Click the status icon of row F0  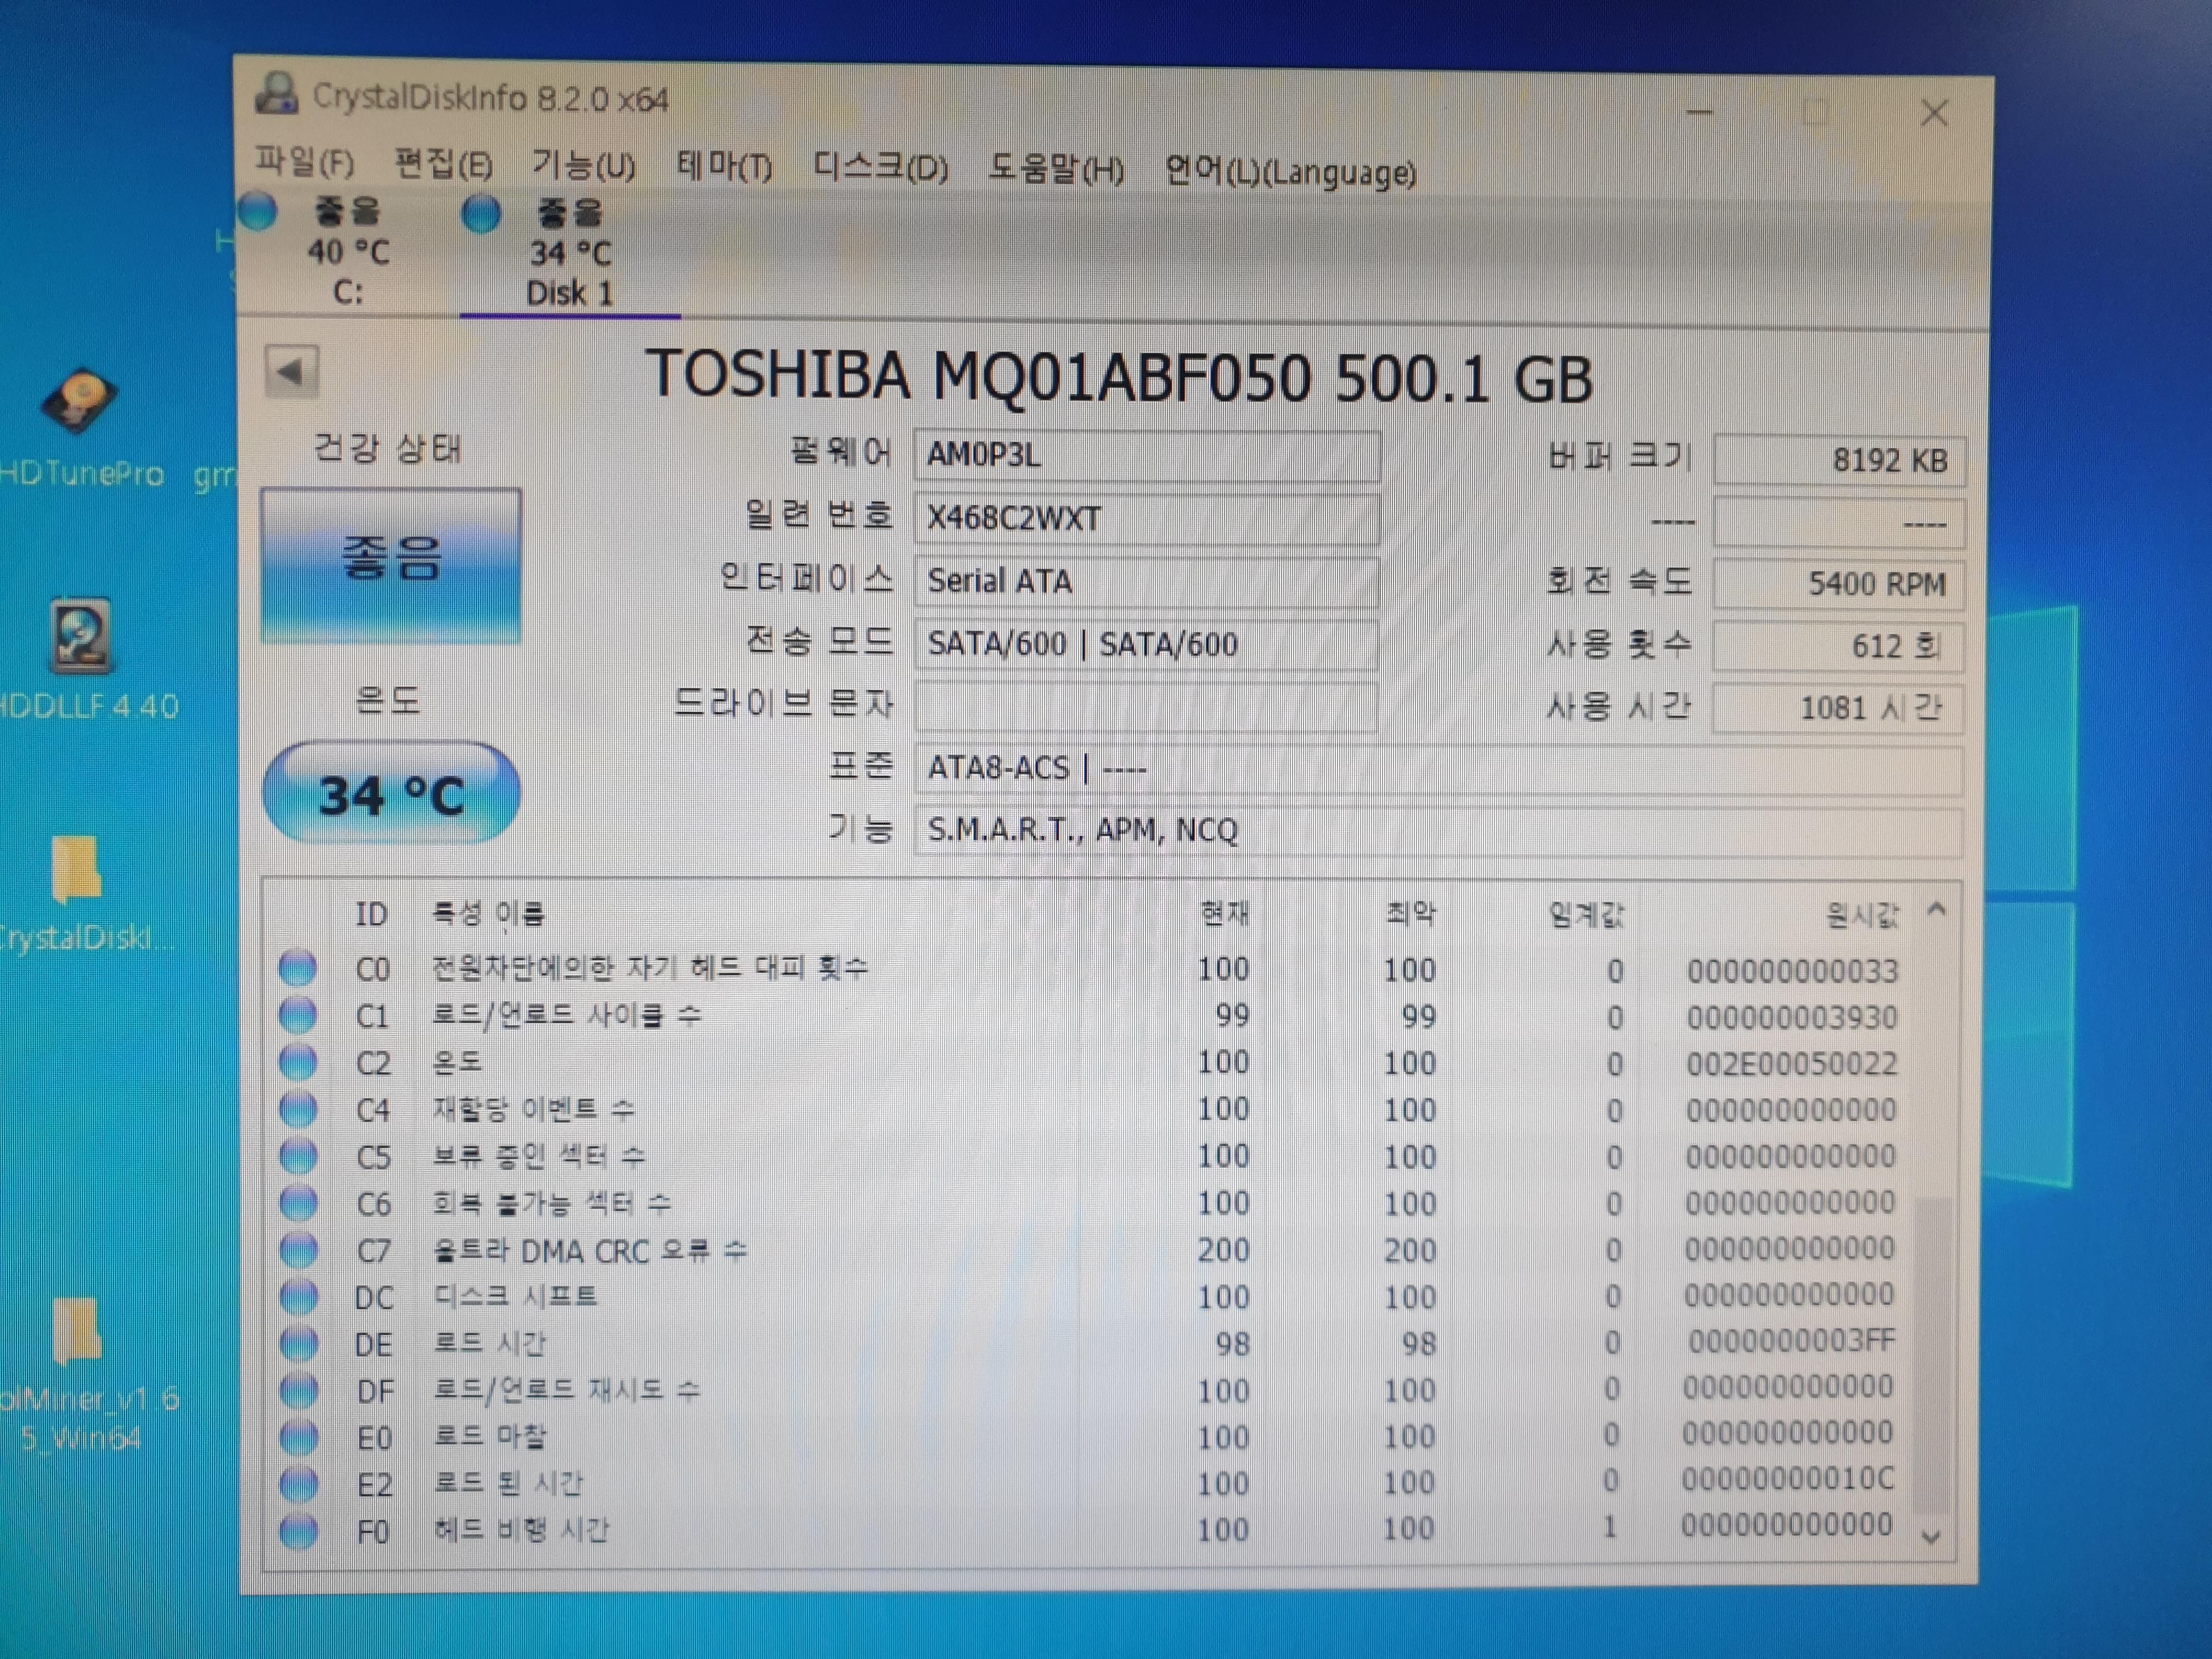tap(298, 1531)
